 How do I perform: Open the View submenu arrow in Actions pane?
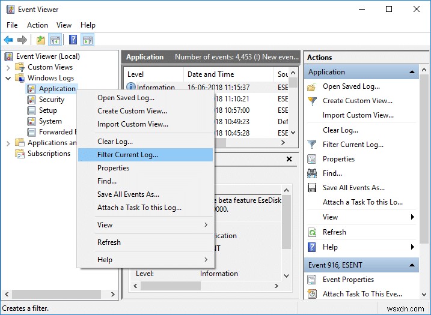point(412,217)
